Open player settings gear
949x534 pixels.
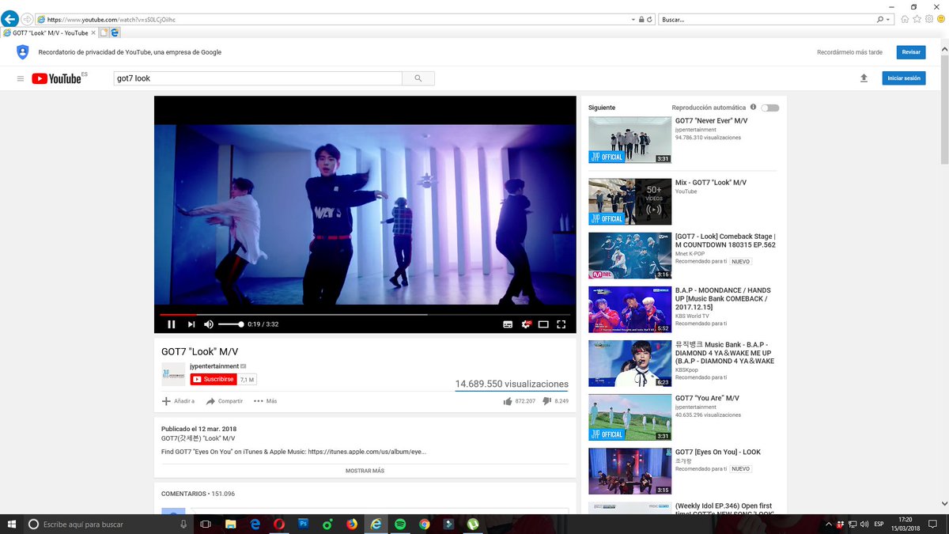[x=526, y=324]
